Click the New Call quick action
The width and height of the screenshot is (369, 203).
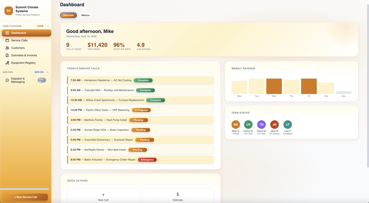click(x=103, y=196)
